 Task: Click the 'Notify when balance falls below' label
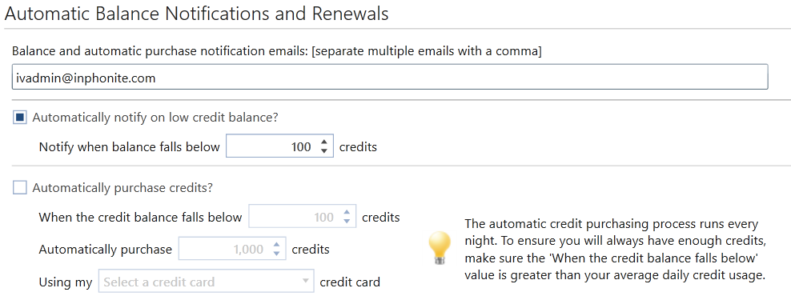click(130, 146)
